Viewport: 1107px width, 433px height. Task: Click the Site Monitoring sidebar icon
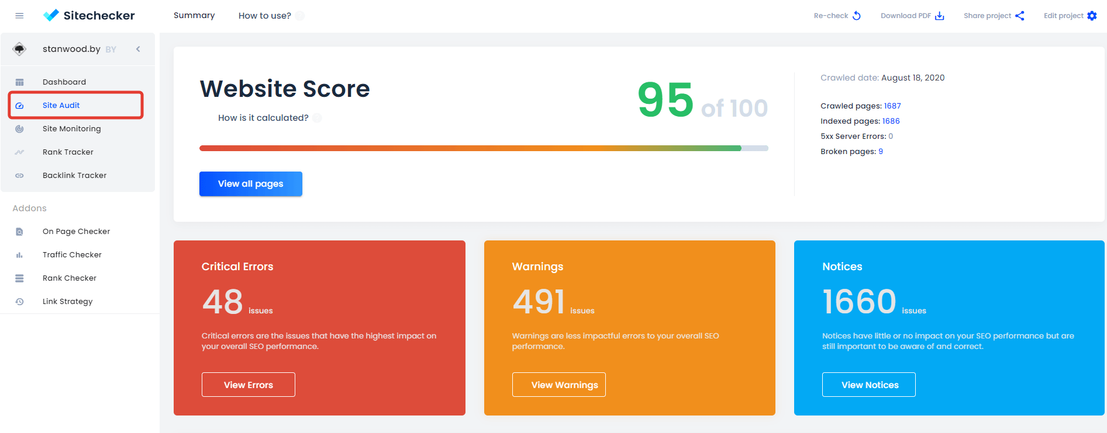(x=19, y=129)
